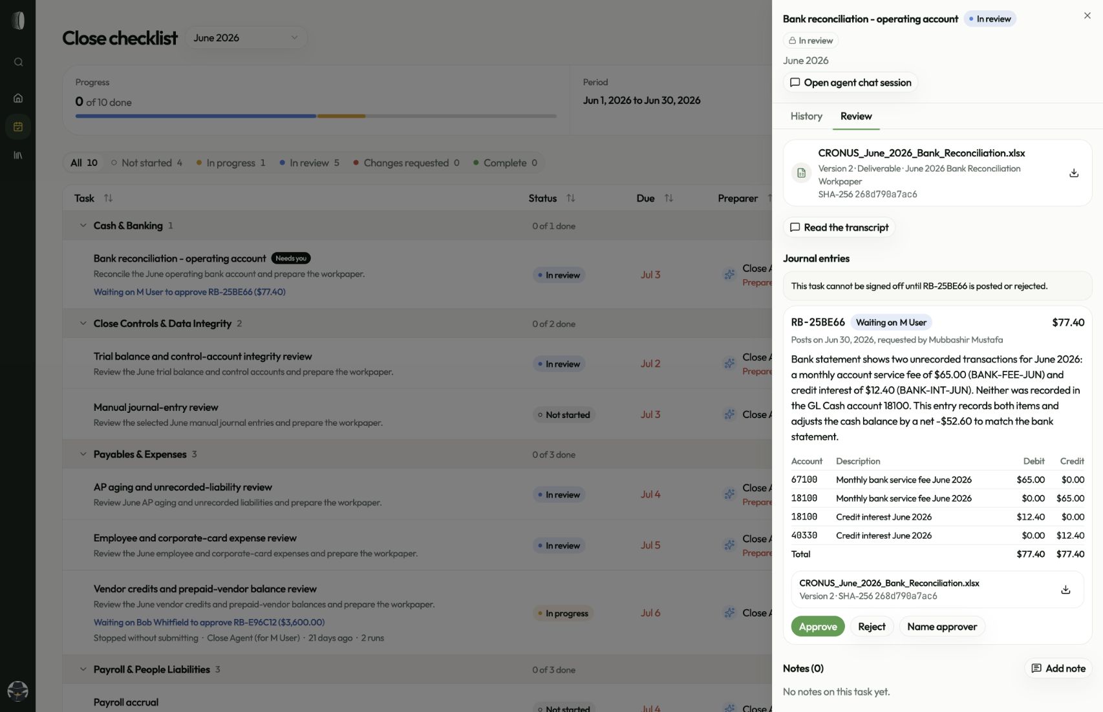The height and width of the screenshot is (712, 1103).
Task: Switch to the History tab
Action: [806, 116]
